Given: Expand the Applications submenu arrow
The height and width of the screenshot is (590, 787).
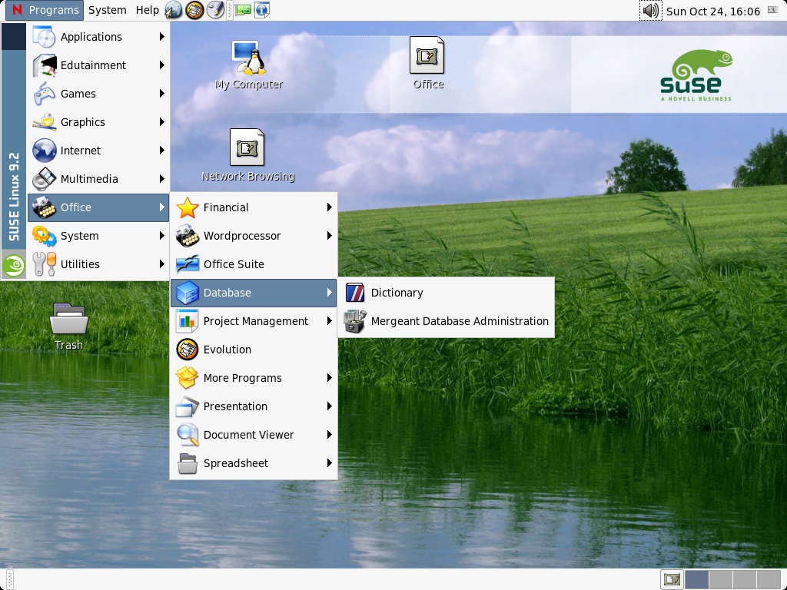Looking at the screenshot, I should point(161,37).
